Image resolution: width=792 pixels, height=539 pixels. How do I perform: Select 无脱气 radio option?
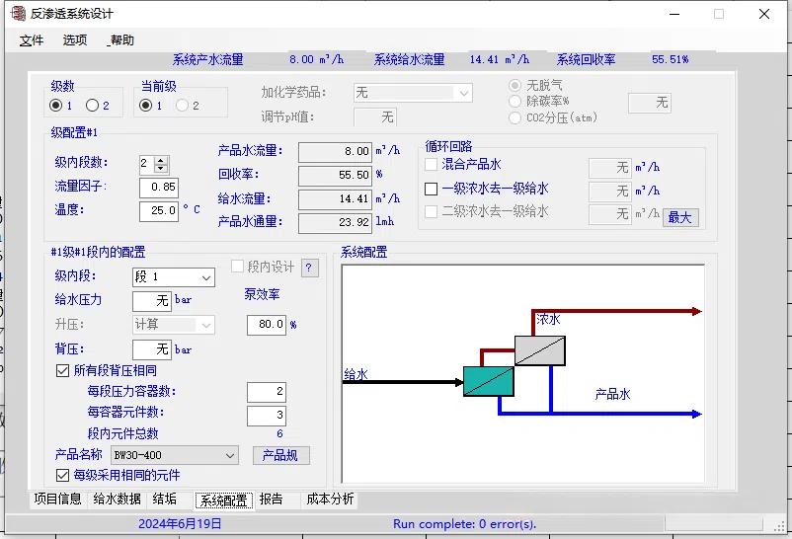tap(515, 85)
